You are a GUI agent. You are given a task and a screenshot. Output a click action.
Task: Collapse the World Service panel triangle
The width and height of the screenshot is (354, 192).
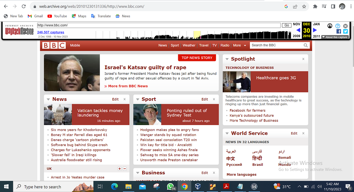pos(227,133)
